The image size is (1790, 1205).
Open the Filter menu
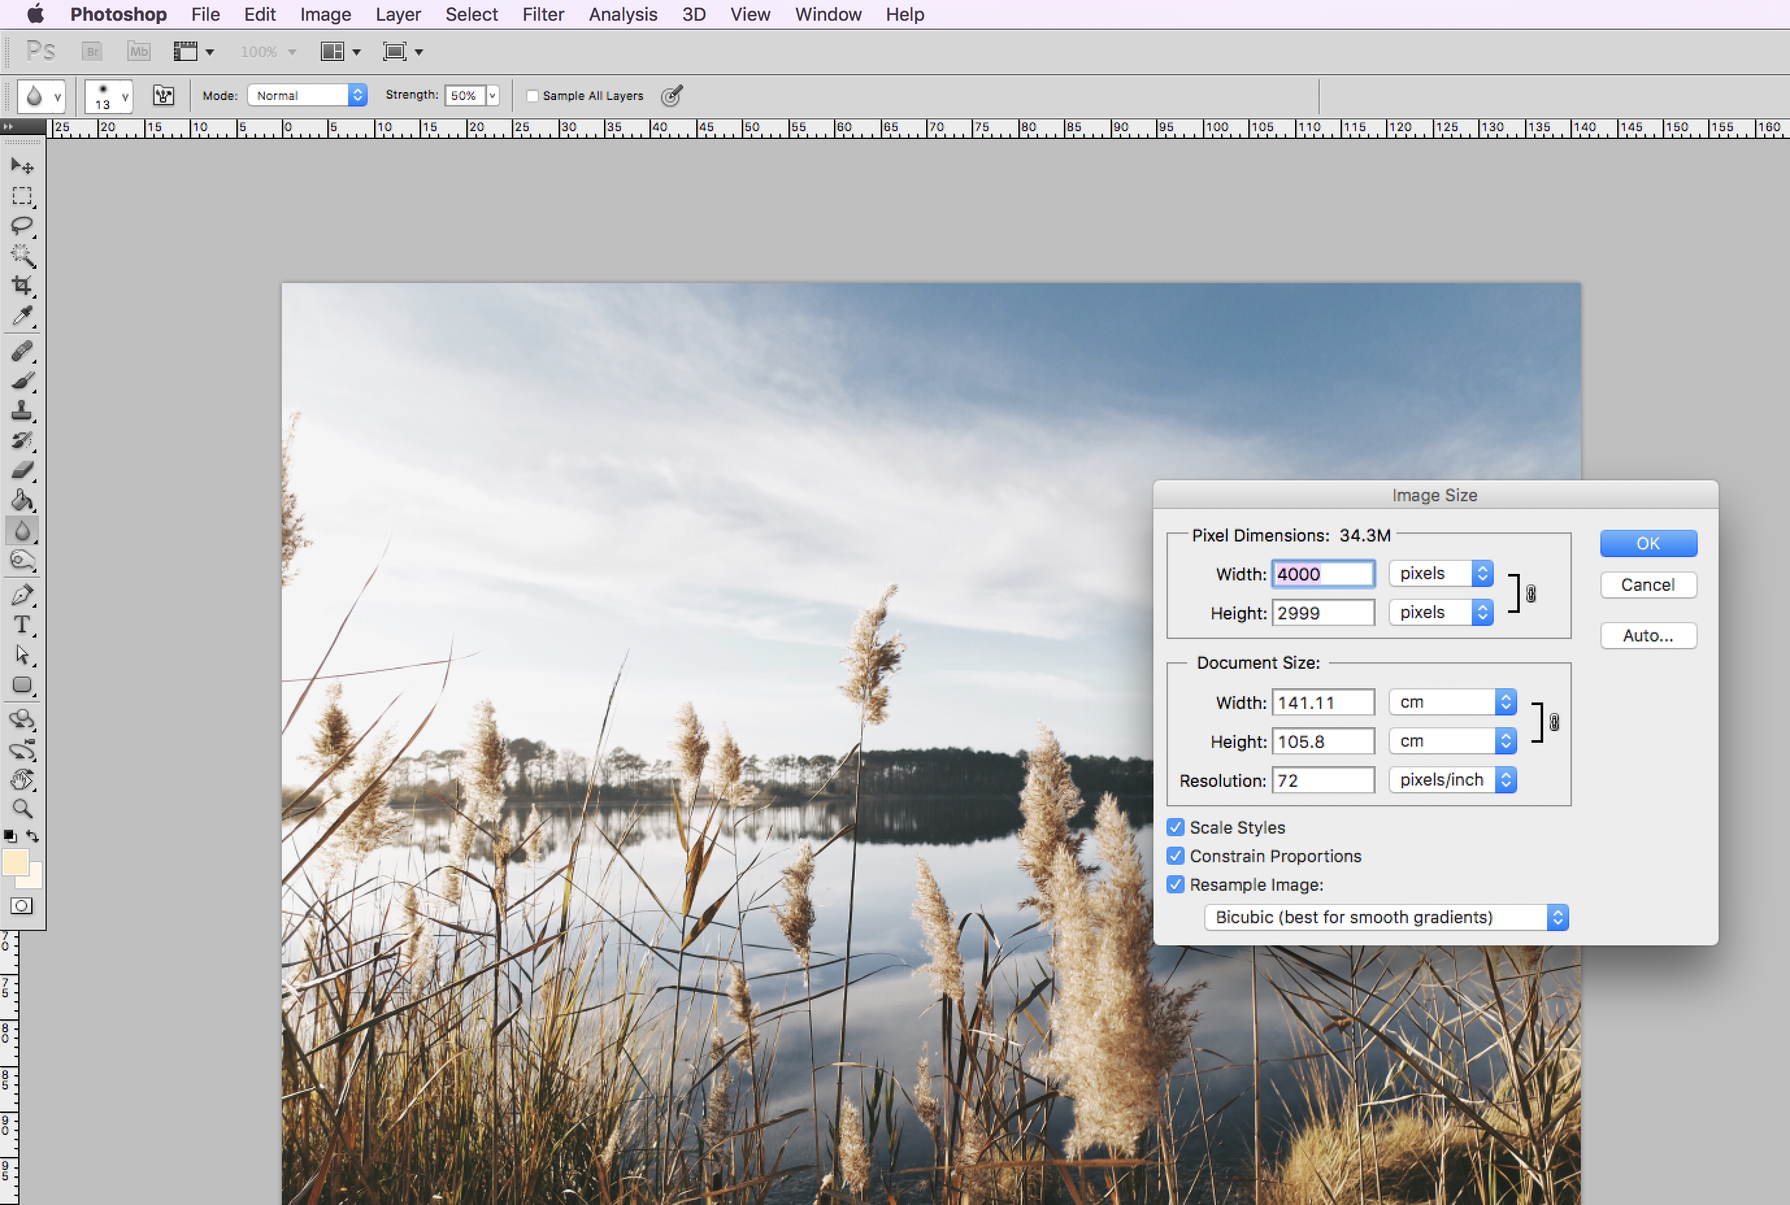544,14
